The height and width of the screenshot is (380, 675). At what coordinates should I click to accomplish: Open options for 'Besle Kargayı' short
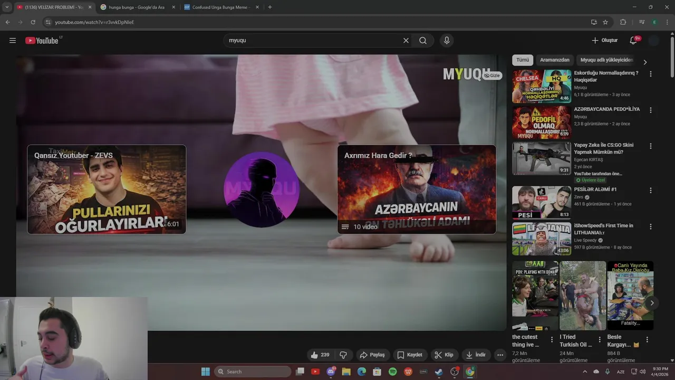(647, 340)
